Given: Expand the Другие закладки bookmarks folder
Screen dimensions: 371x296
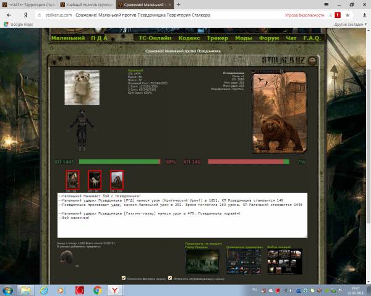Looking at the screenshot, I should tap(349, 24).
